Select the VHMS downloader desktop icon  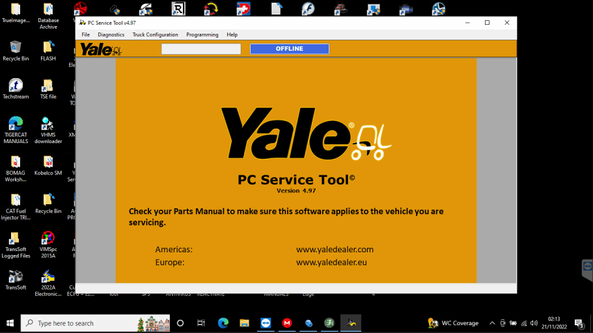pos(48,130)
